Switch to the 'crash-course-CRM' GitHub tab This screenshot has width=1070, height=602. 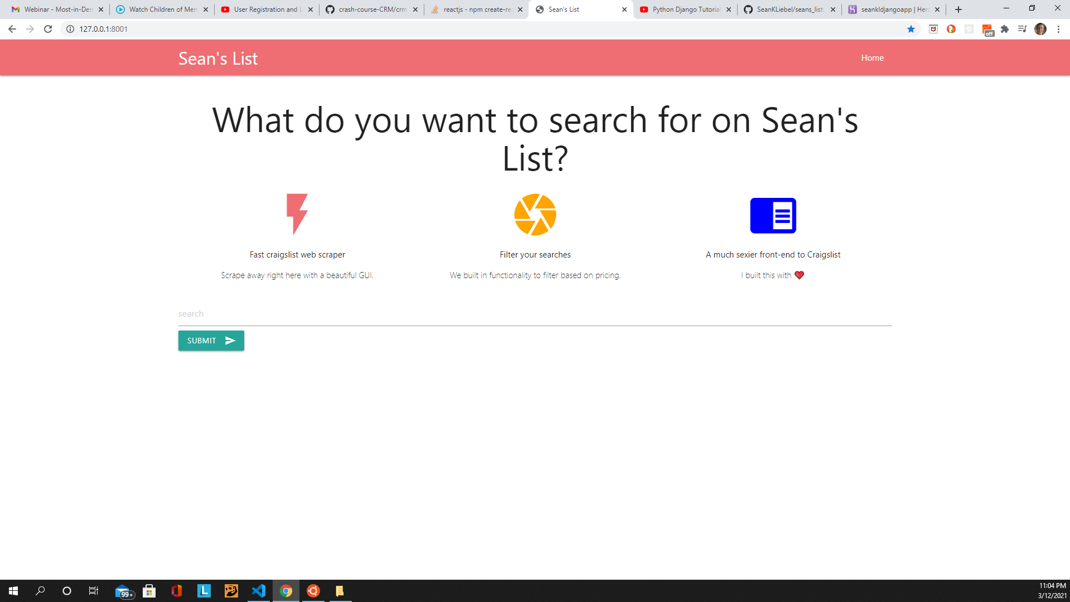pyautogui.click(x=371, y=9)
